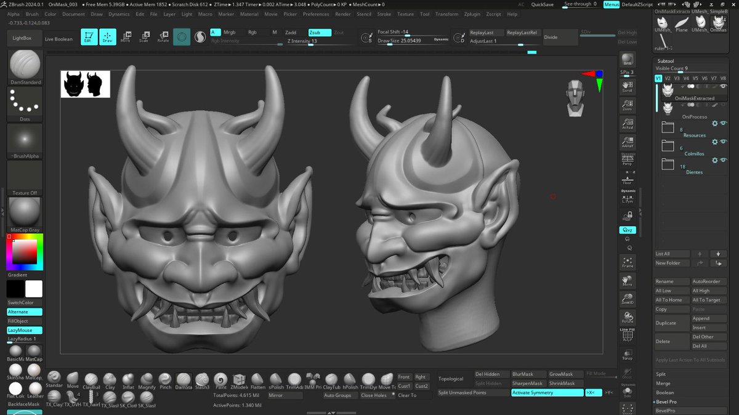Image resolution: width=739 pixels, height=415 pixels.
Task: Click the FillObject button
Action: tap(25, 321)
